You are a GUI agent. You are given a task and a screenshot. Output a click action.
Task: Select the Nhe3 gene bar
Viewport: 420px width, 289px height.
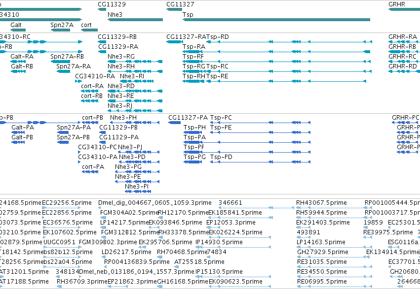click(x=135, y=20)
